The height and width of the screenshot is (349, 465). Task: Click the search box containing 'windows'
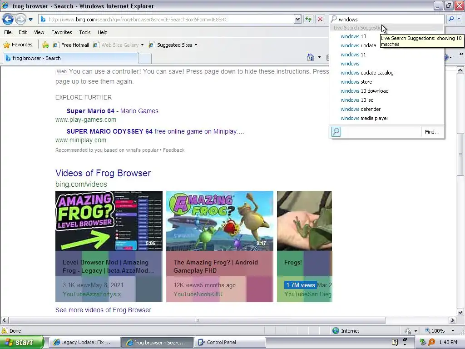coord(387,19)
